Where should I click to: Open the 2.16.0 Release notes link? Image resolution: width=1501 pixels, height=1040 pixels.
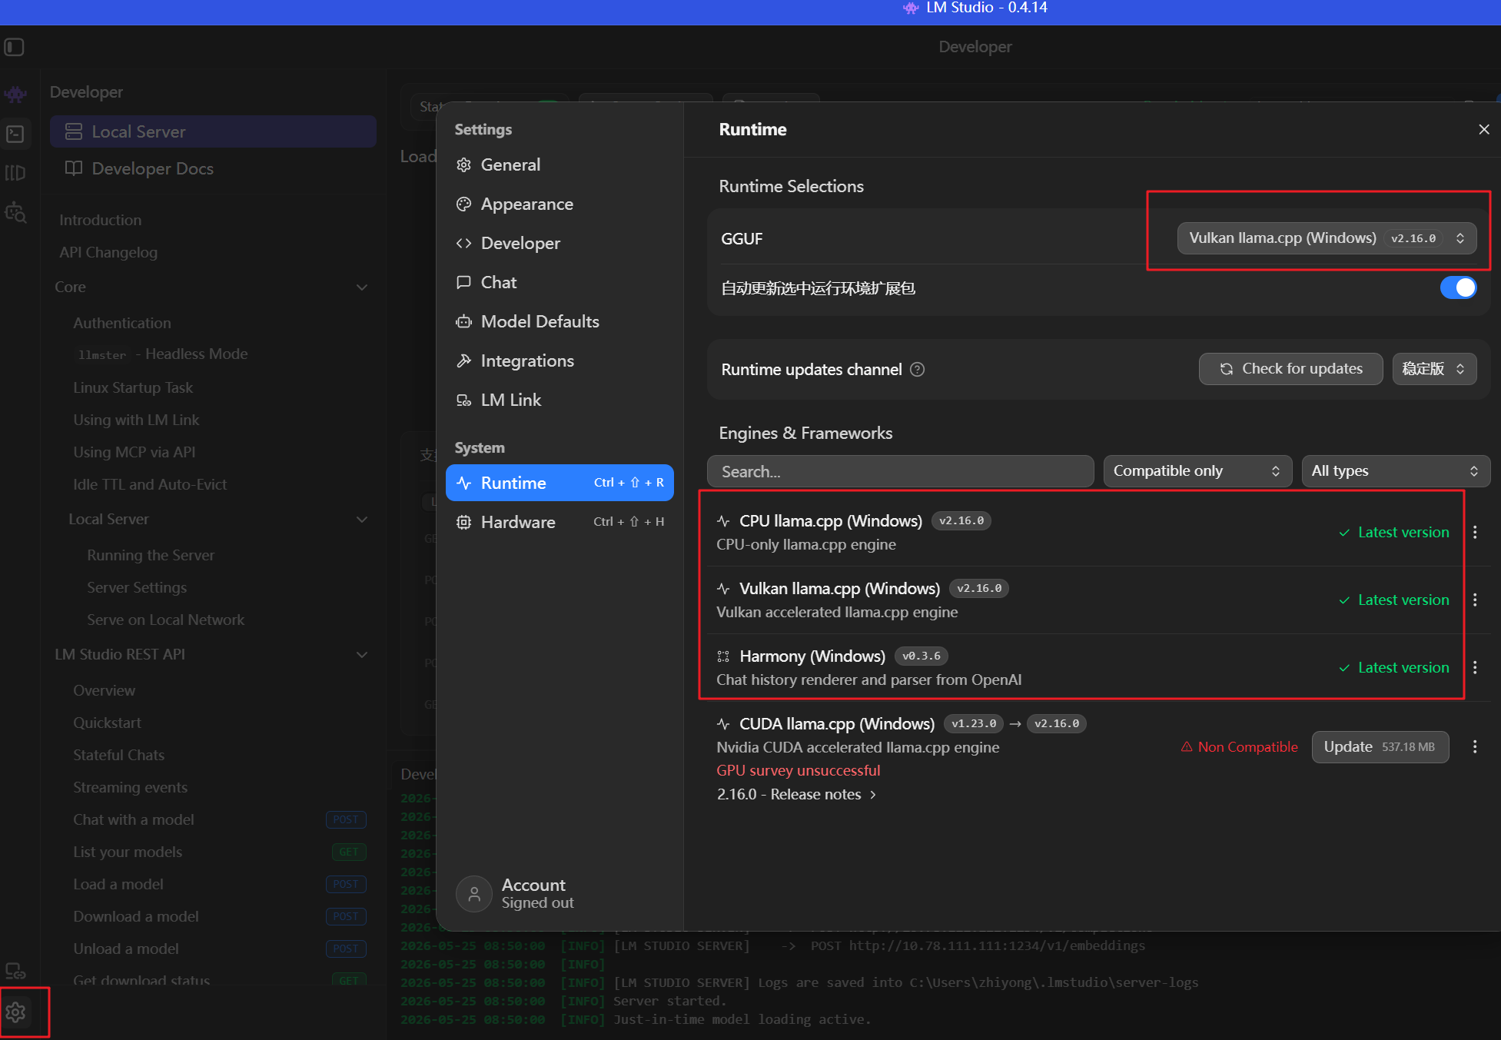(796, 794)
